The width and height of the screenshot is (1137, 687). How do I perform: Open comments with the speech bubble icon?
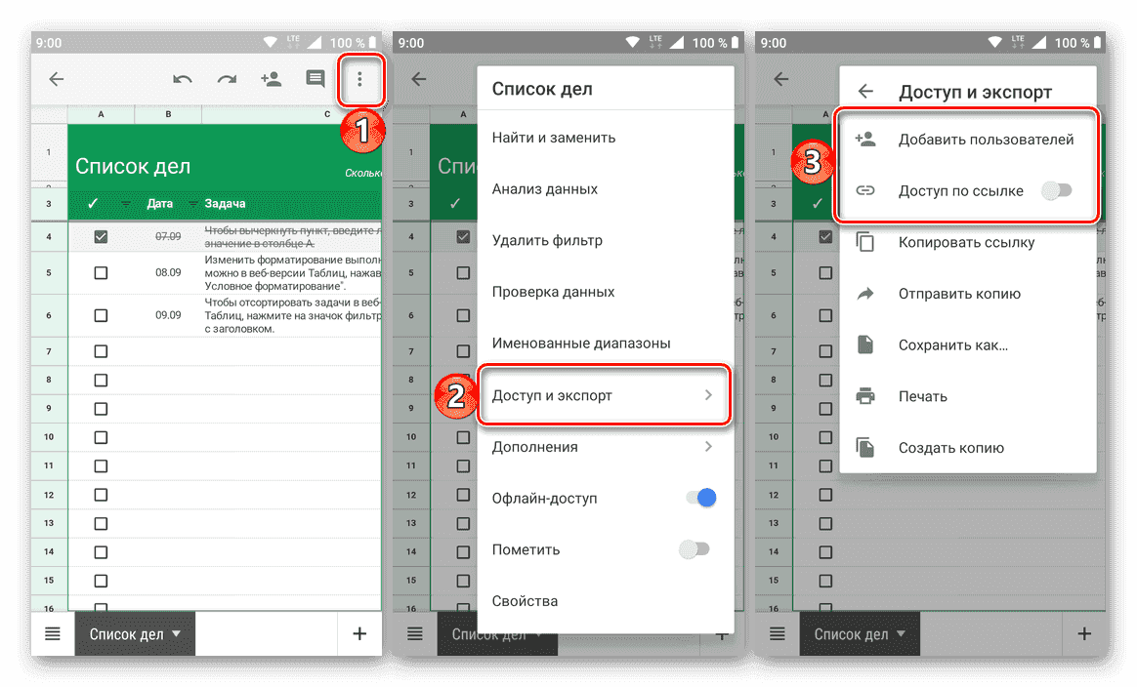click(315, 80)
